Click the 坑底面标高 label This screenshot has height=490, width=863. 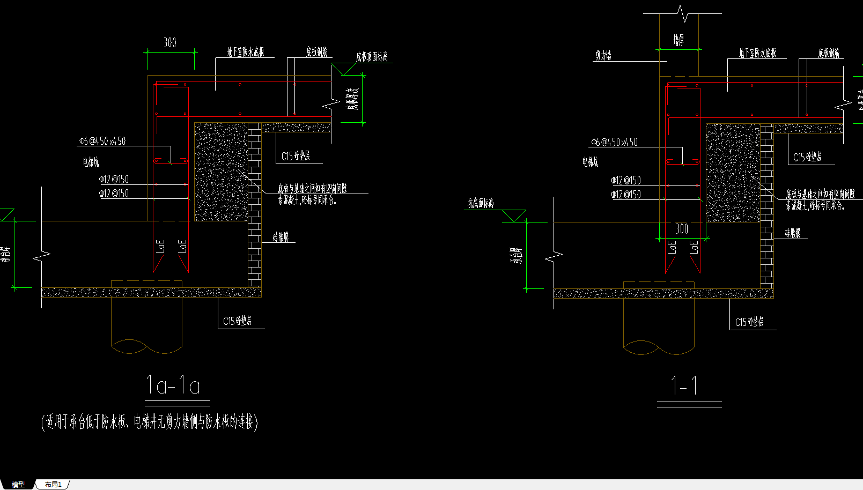tap(481, 203)
